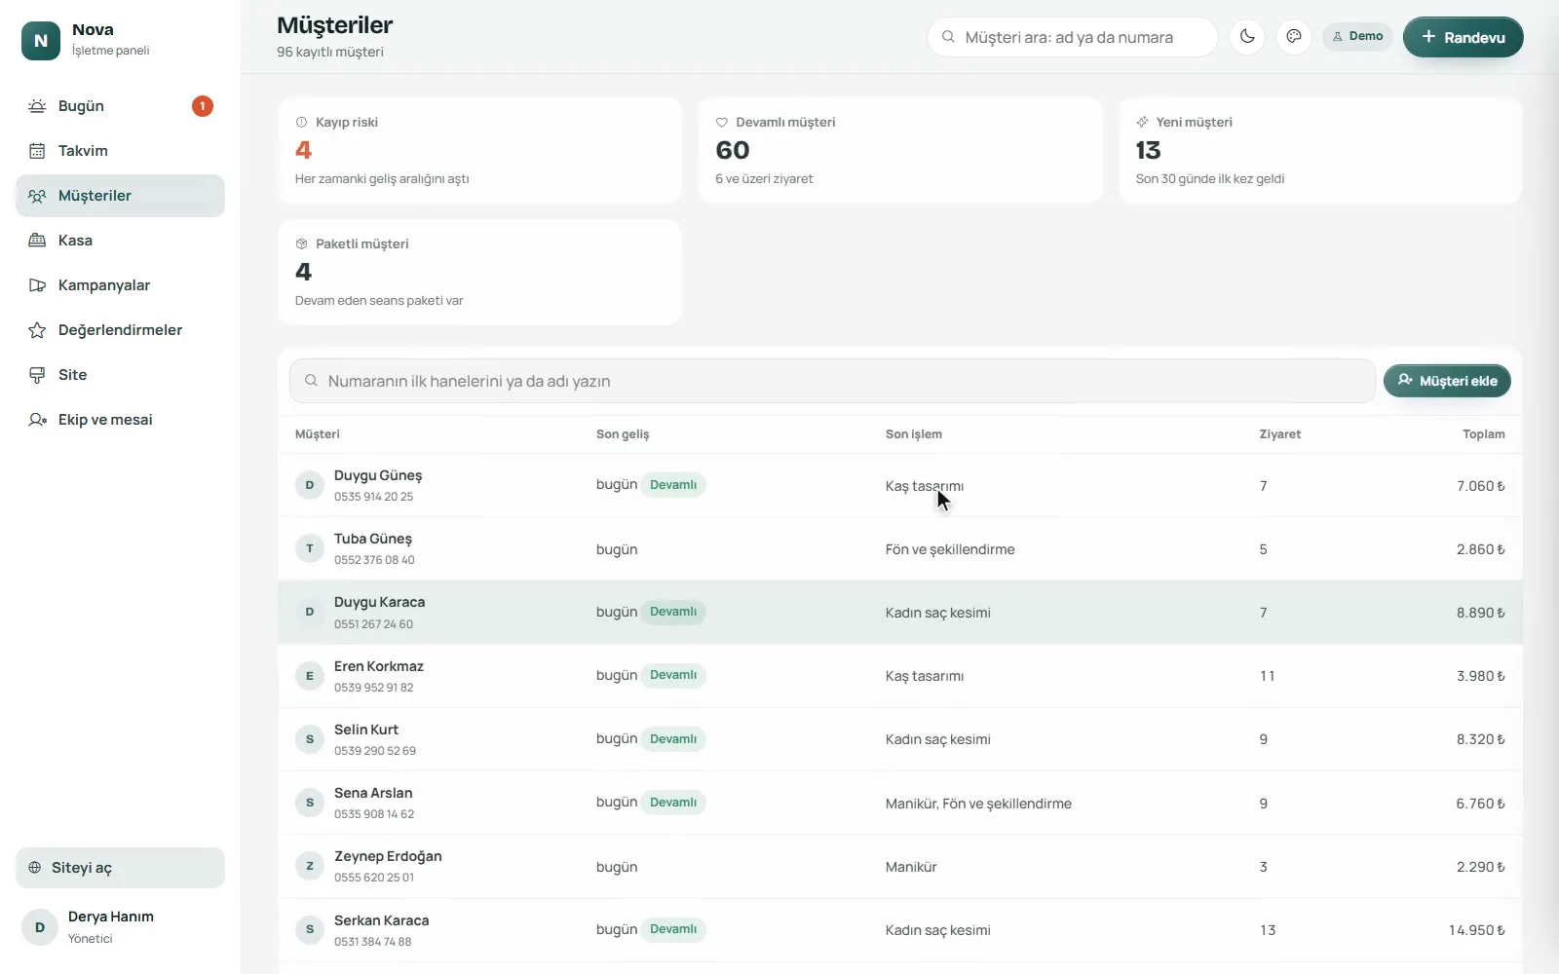Open the Takvim calendar page
The width and height of the screenshot is (1559, 974).
click(x=120, y=151)
